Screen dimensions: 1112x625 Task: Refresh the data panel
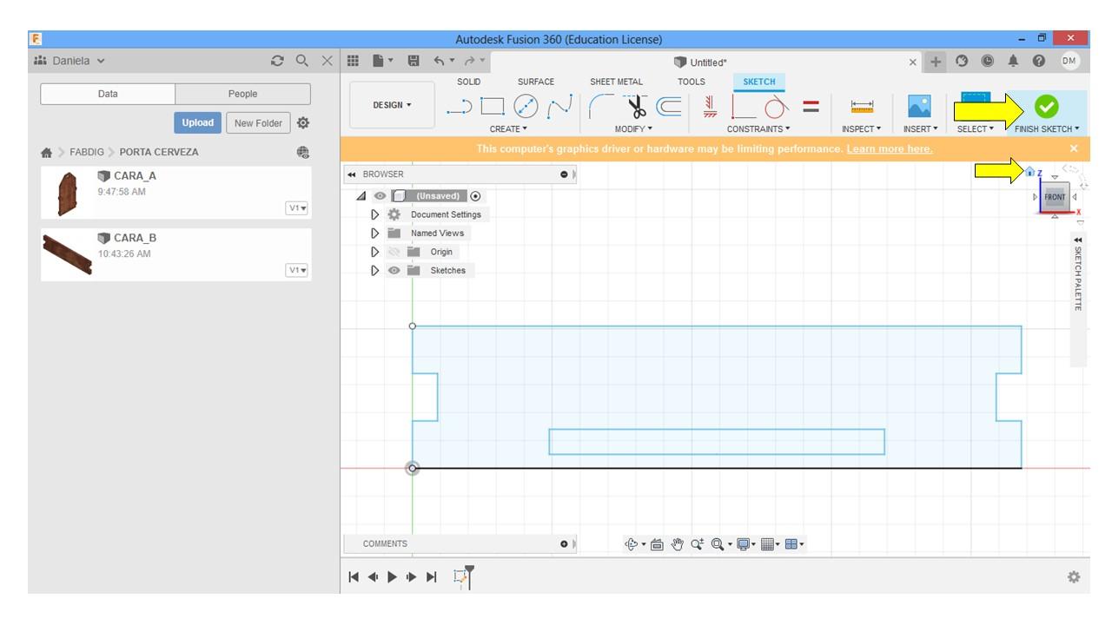click(277, 61)
